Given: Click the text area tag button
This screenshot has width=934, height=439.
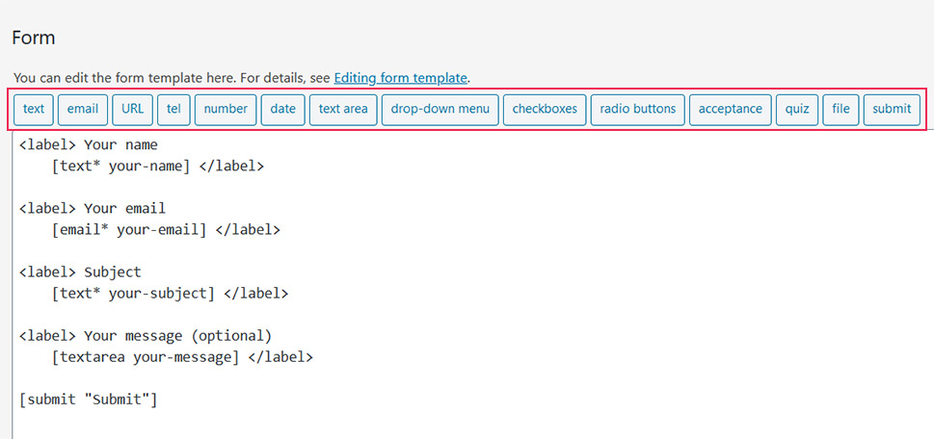Looking at the screenshot, I should click(x=343, y=109).
